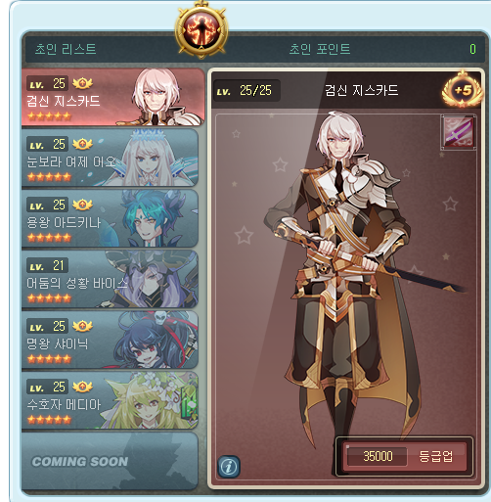Click winged badge on 수호자 메디아 card
This screenshot has height=502, width=491.
[x=82, y=387]
